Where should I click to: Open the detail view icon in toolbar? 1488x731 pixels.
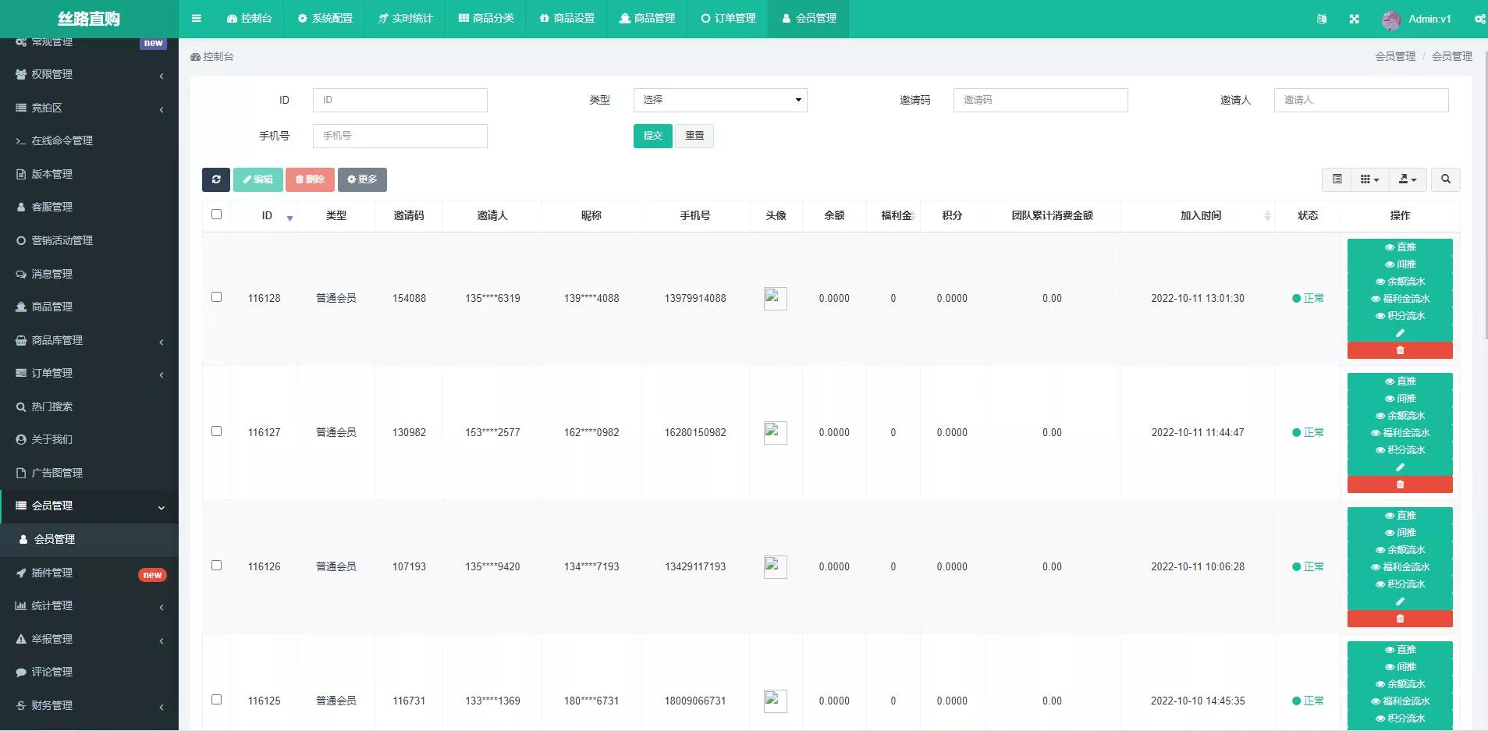click(1337, 179)
